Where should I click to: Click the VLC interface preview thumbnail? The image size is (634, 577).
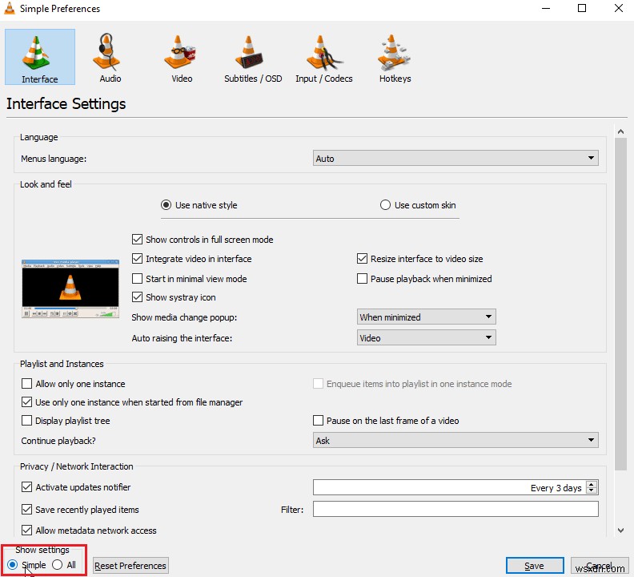70,288
